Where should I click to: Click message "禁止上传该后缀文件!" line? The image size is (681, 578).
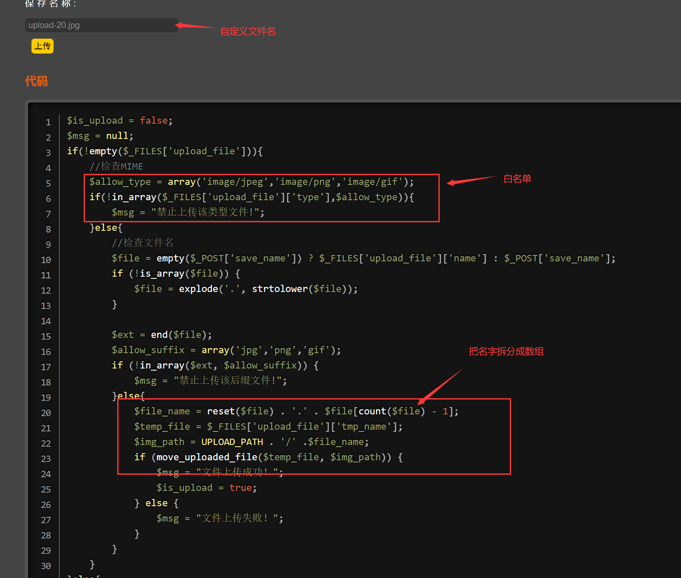pyautogui.click(x=210, y=380)
